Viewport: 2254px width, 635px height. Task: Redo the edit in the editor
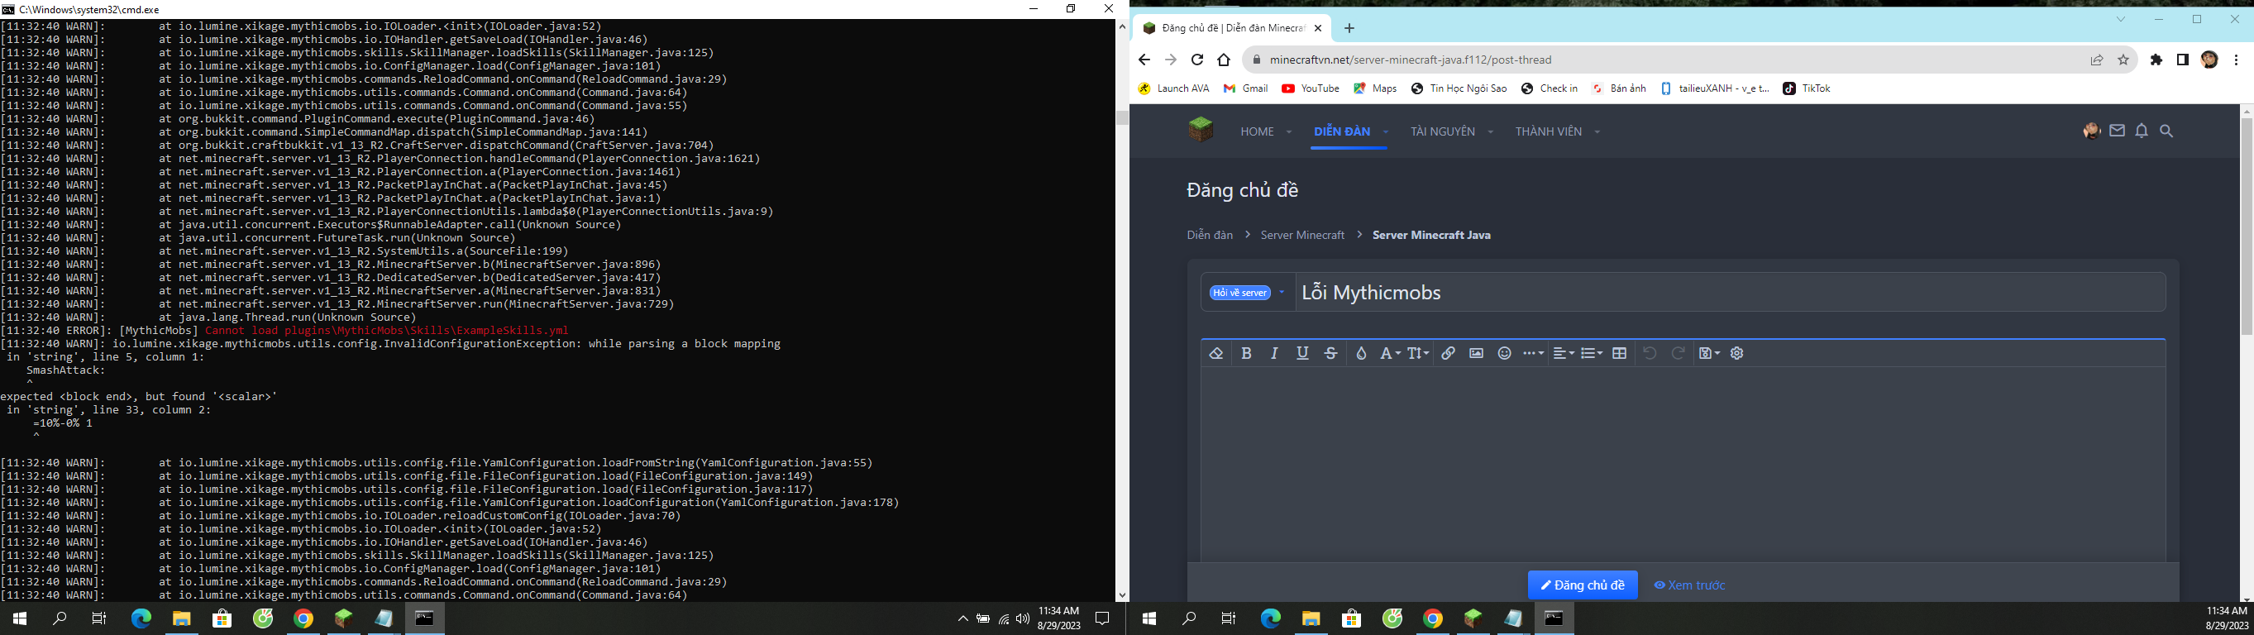click(x=1678, y=353)
